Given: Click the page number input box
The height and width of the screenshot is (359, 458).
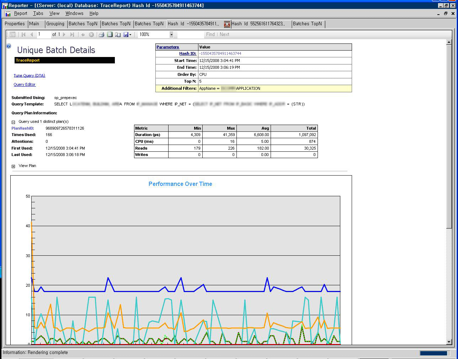Looking at the screenshot, I should tap(44, 35).
